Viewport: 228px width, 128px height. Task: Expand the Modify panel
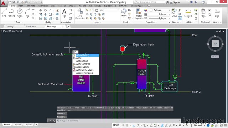tap(49, 22)
